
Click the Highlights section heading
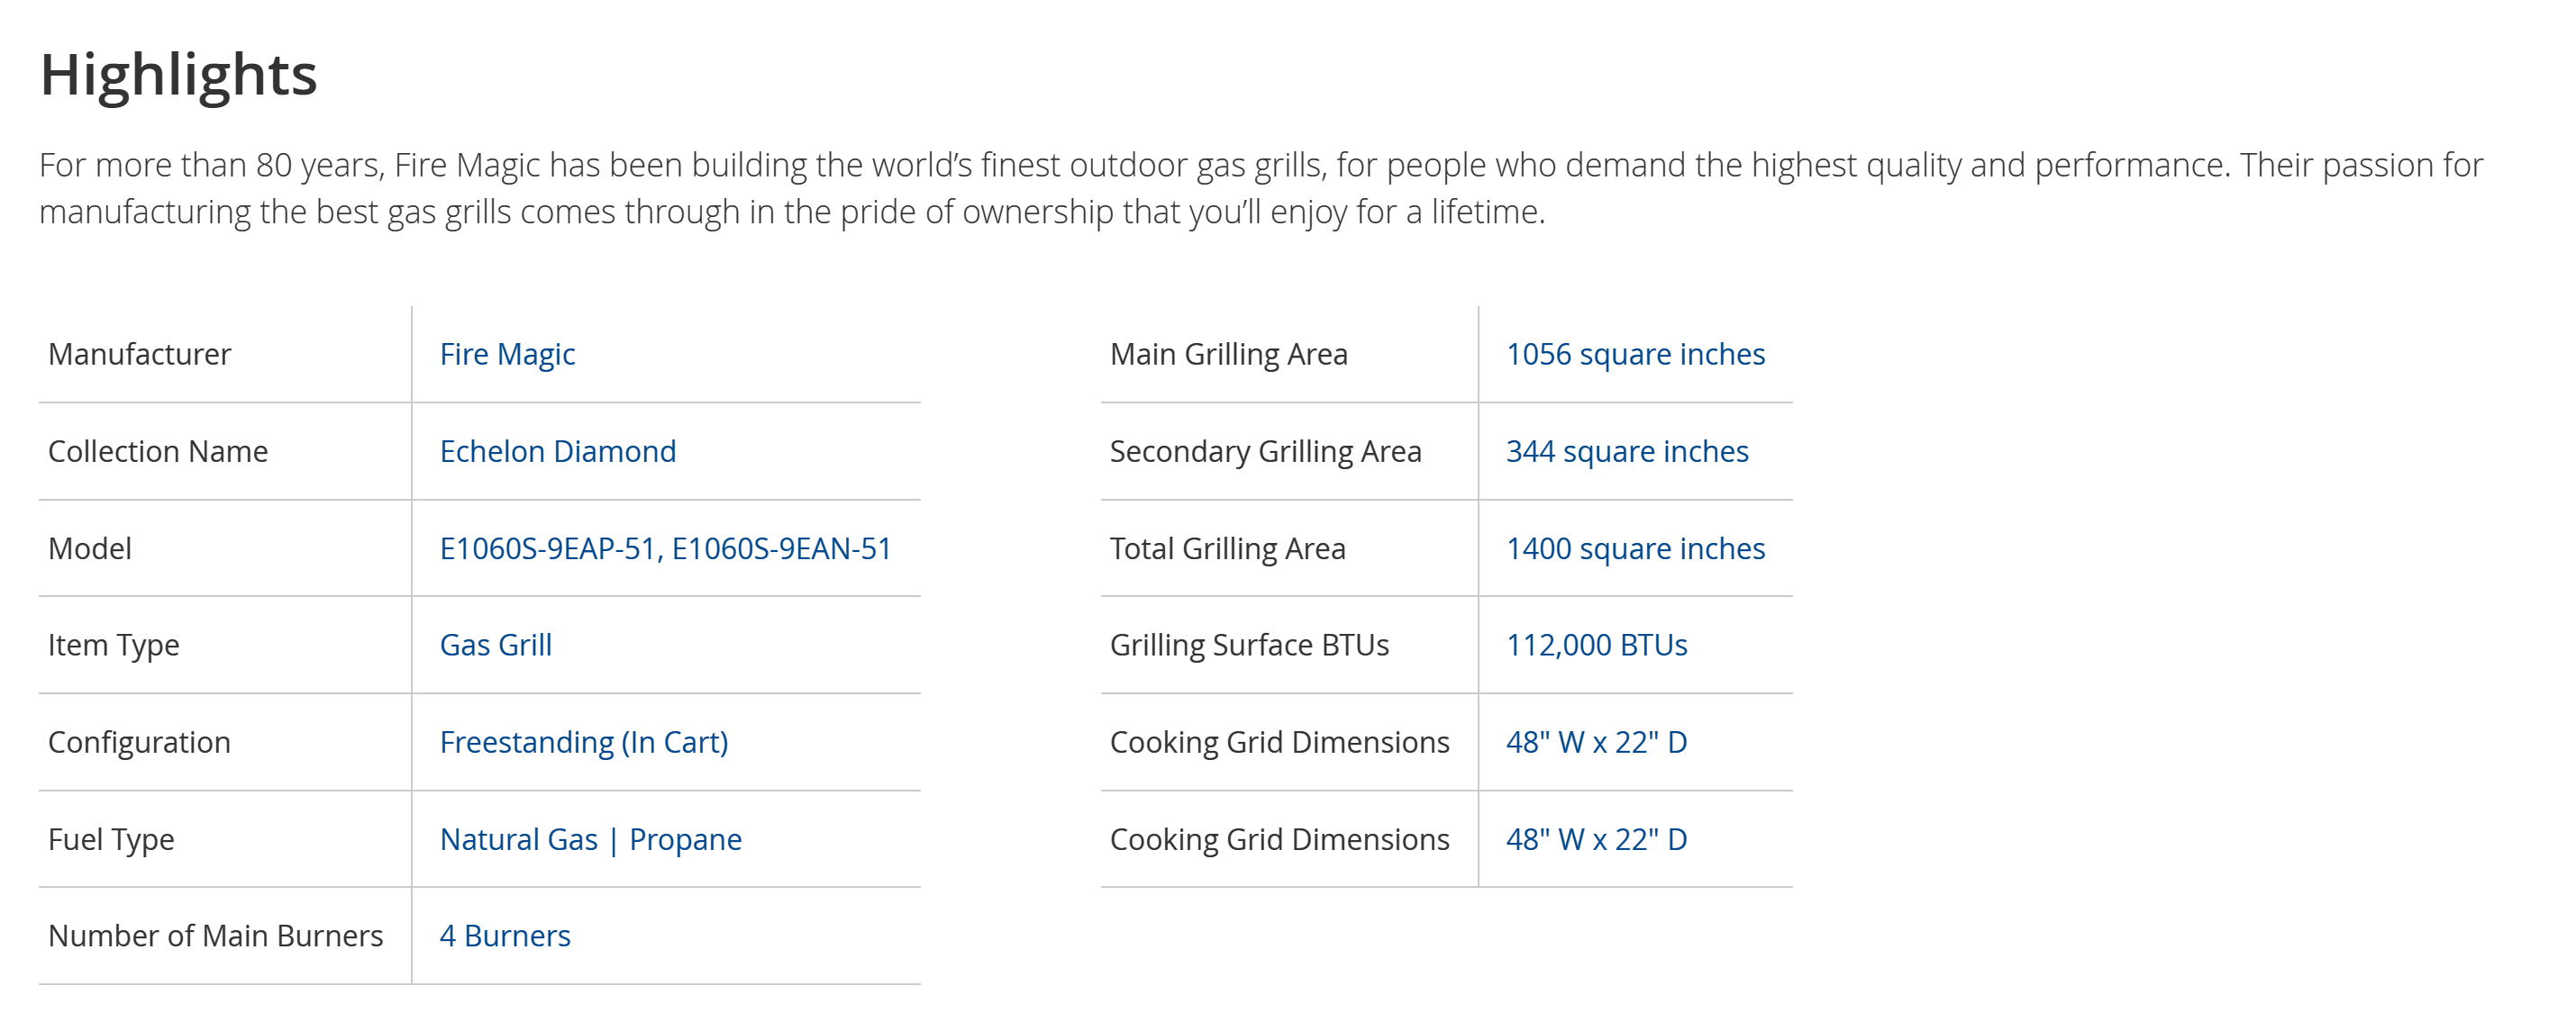[x=178, y=75]
